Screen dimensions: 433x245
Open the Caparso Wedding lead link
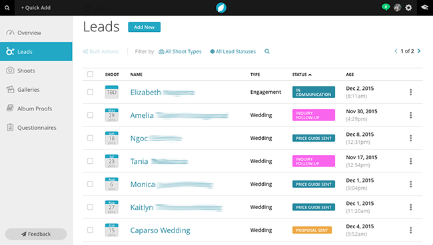pos(160,230)
